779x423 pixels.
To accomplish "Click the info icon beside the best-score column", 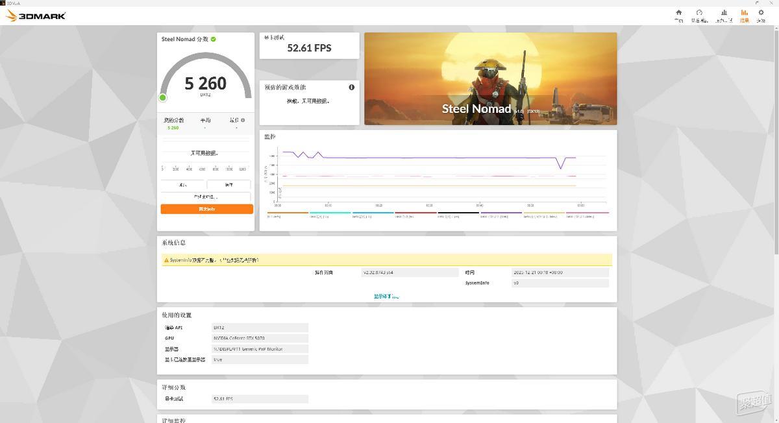I will 242,119.
